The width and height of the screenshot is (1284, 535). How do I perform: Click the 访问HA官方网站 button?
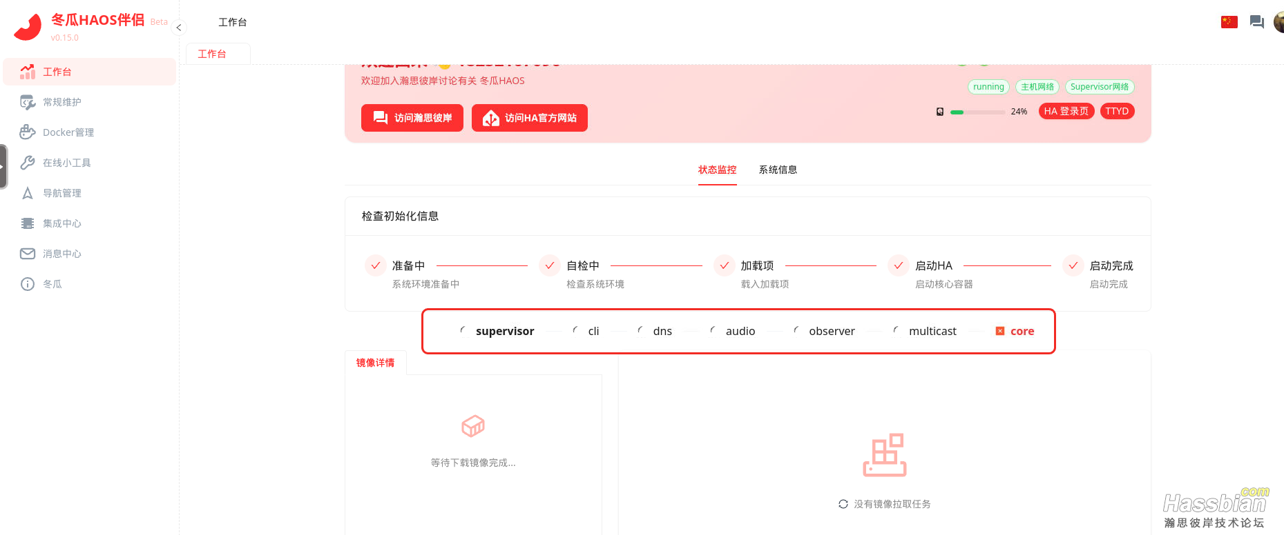[x=530, y=118]
